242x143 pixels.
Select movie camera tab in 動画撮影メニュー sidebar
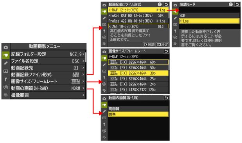pyautogui.click(x=6, y=55)
